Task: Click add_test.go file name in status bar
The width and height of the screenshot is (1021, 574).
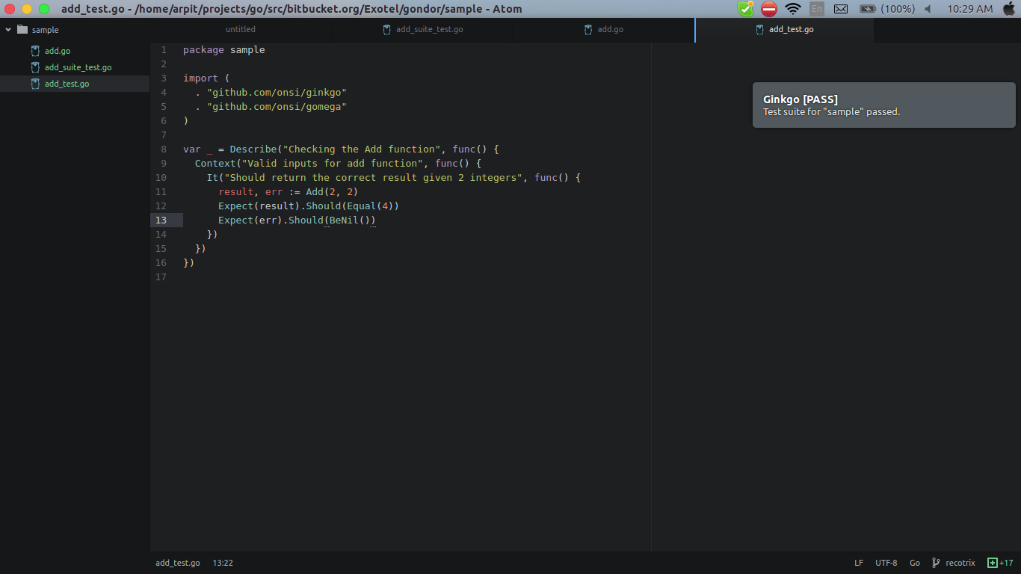Action: [178, 563]
